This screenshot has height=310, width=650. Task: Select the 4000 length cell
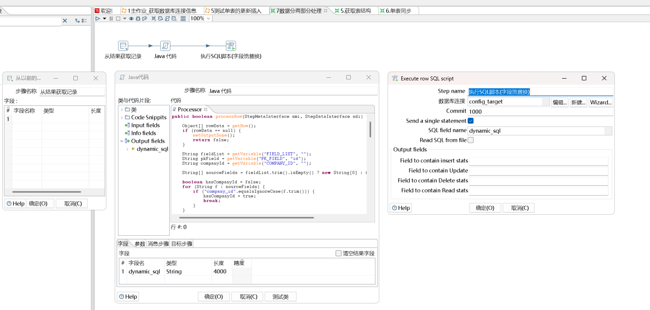coord(220,271)
